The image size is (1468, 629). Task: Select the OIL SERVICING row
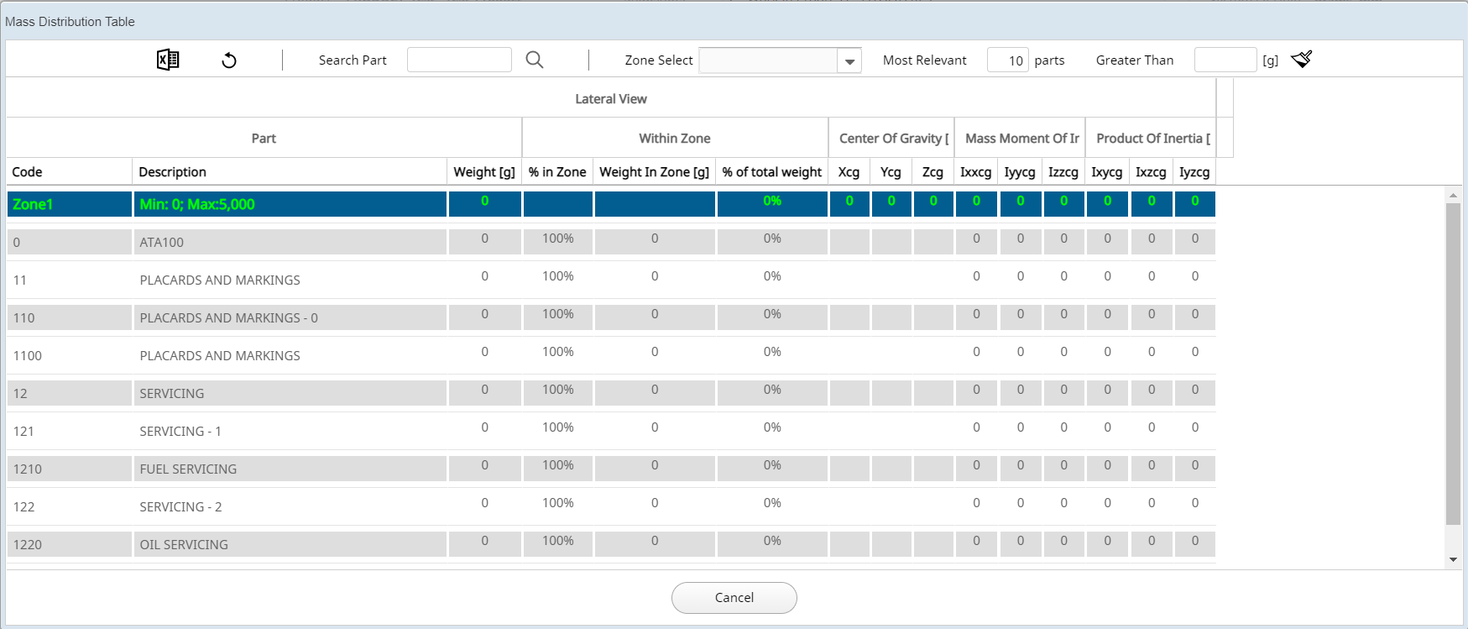[184, 544]
